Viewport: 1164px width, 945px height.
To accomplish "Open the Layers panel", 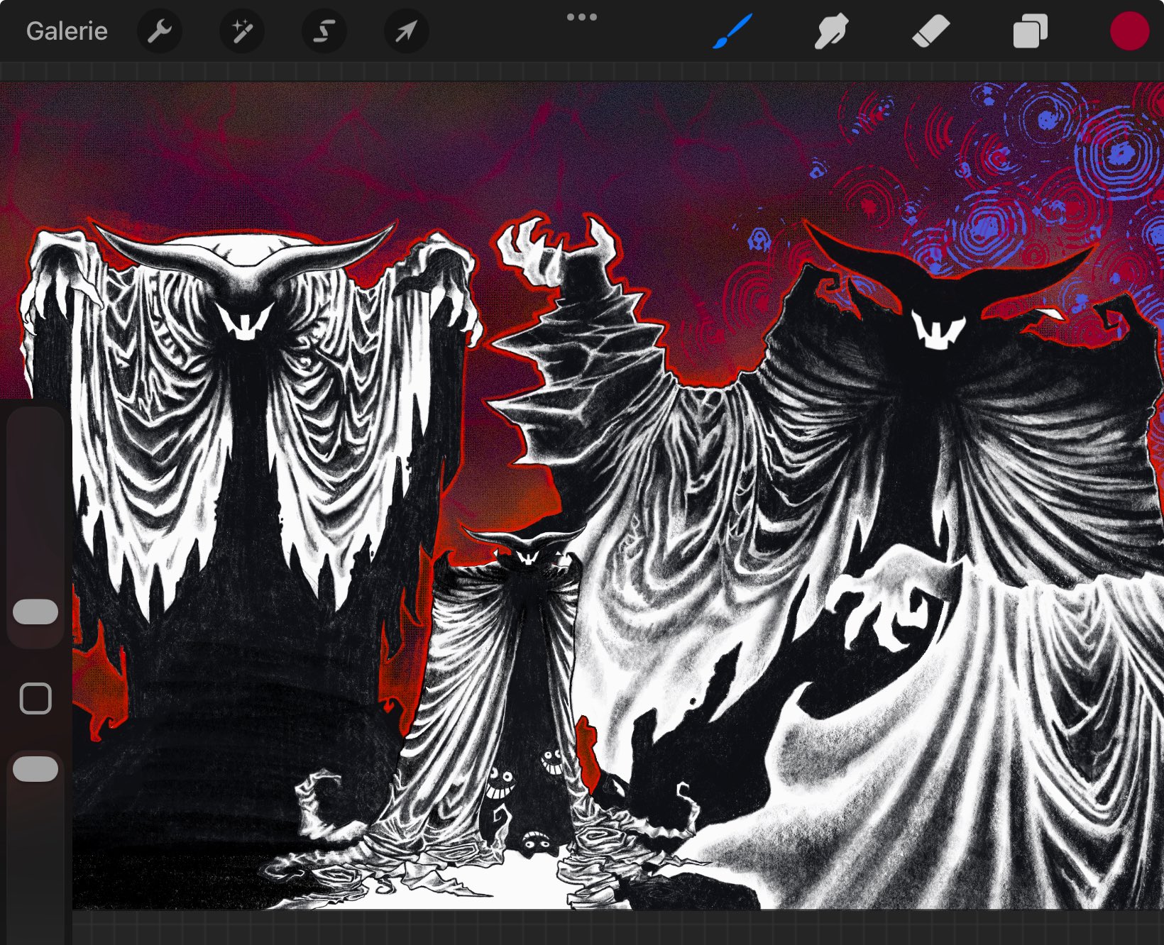I will [1031, 32].
